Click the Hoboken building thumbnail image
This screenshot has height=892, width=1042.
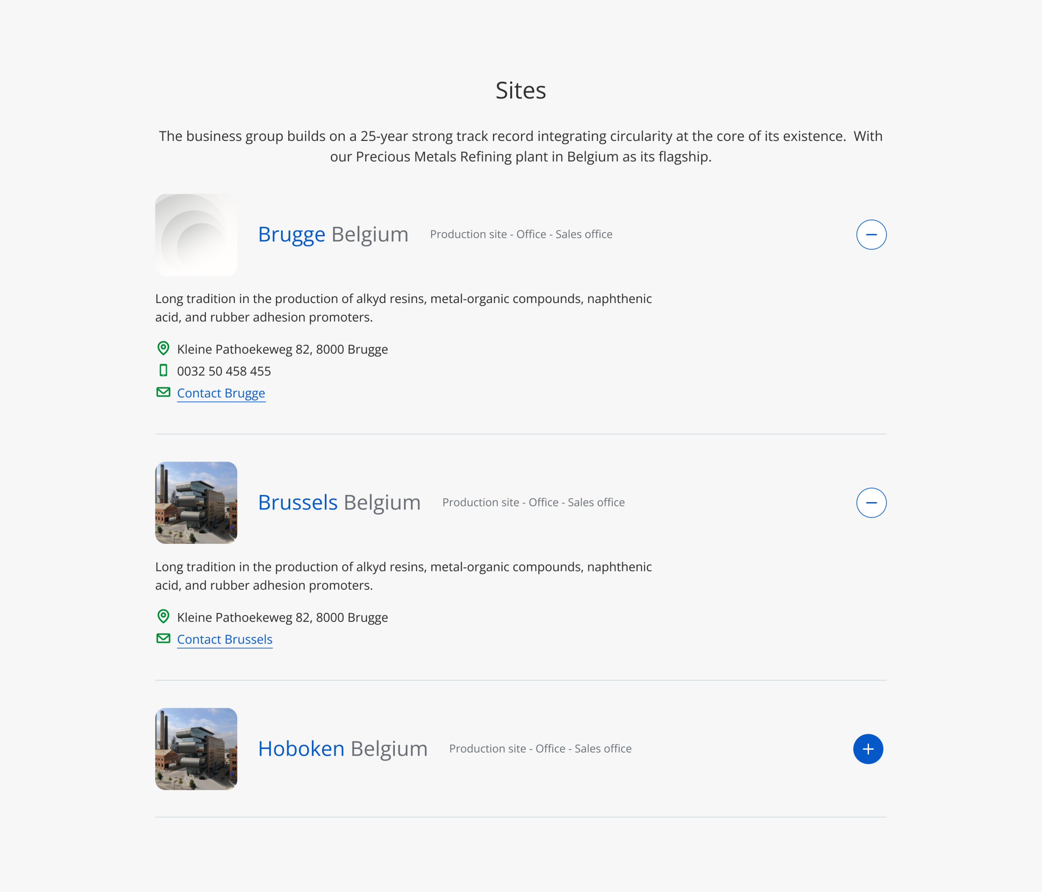pos(196,749)
